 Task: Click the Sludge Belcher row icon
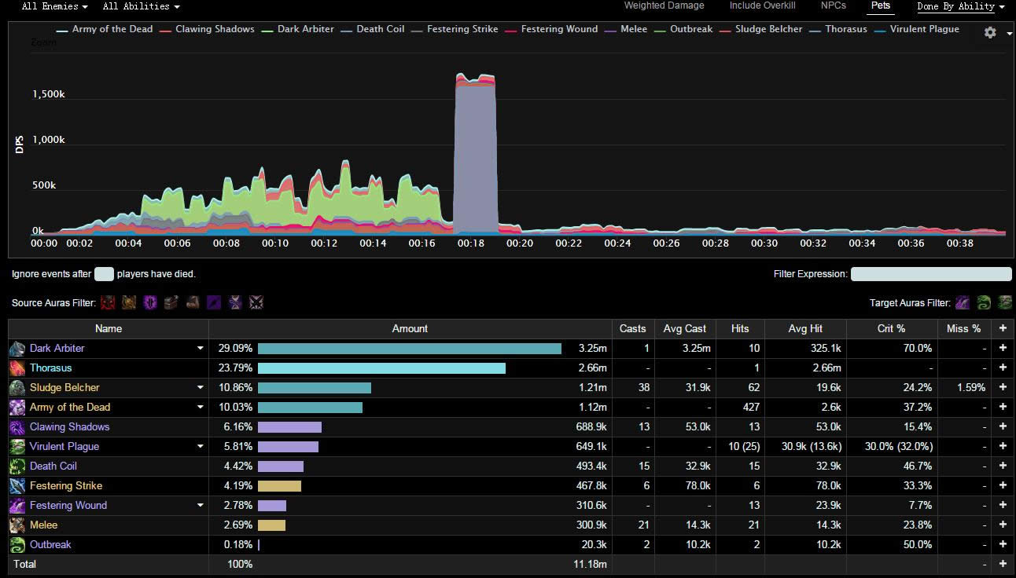tap(17, 387)
